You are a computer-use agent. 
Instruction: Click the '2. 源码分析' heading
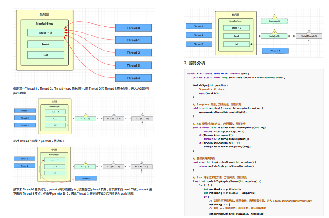(x=195, y=63)
